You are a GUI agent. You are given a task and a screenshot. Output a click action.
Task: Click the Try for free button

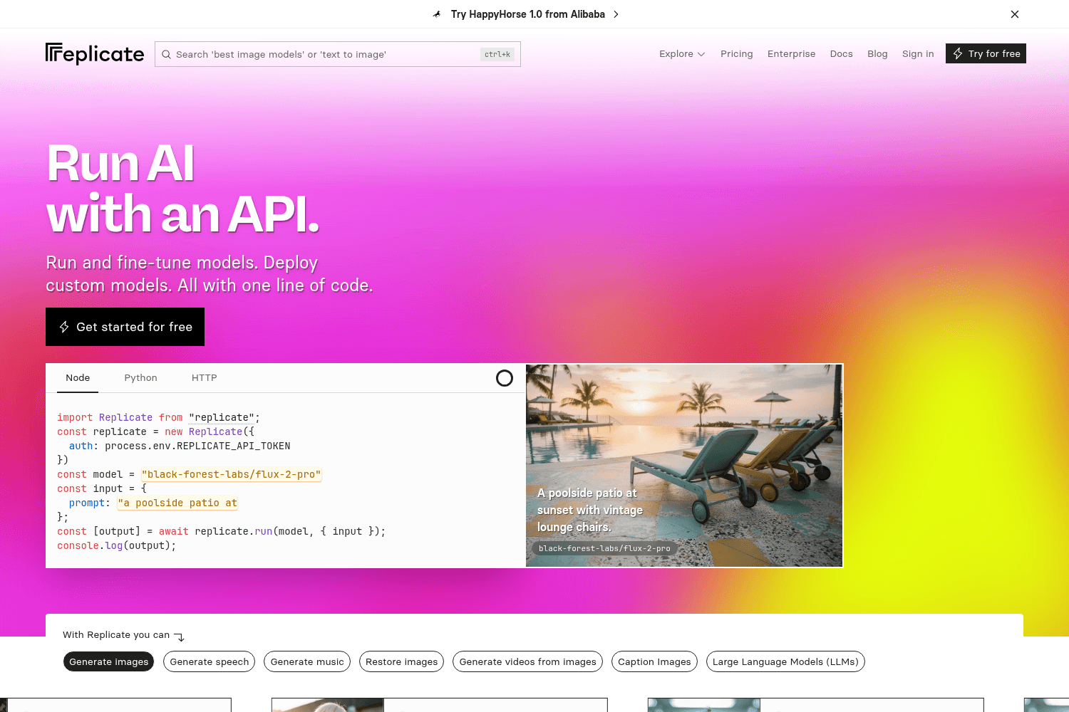[x=986, y=53]
